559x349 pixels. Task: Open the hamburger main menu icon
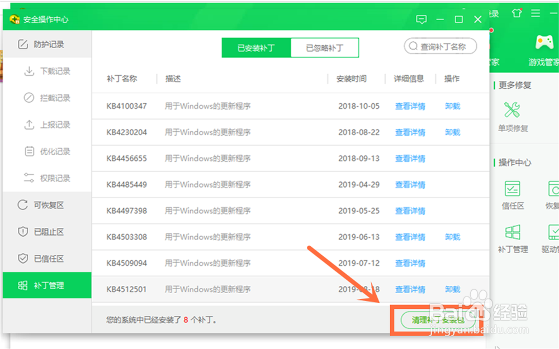tap(535, 14)
